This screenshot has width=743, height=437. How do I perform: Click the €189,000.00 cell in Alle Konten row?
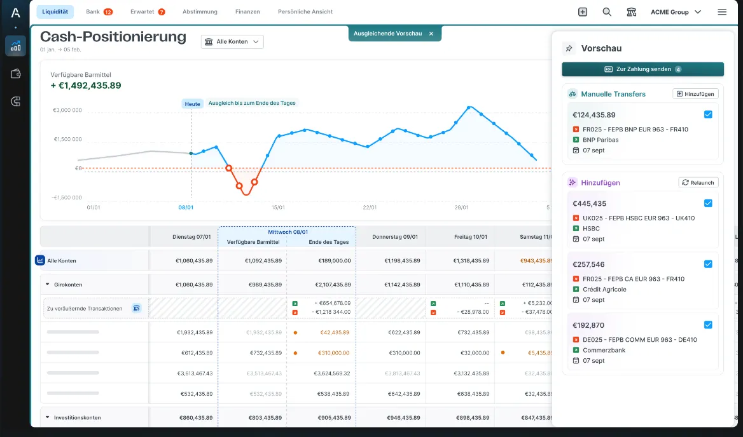[x=335, y=260]
